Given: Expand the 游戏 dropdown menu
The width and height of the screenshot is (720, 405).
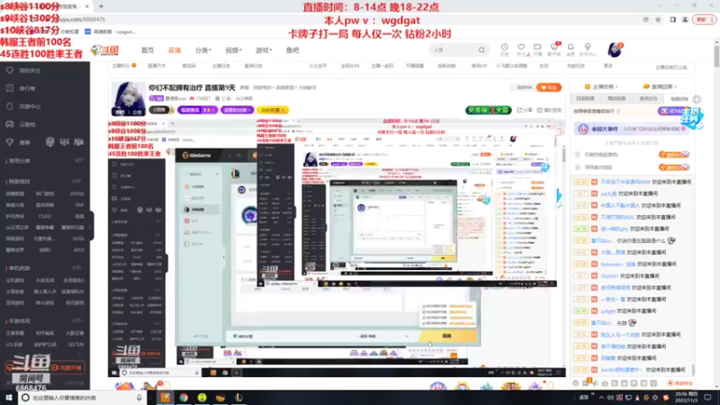Looking at the screenshot, I should click(x=264, y=50).
